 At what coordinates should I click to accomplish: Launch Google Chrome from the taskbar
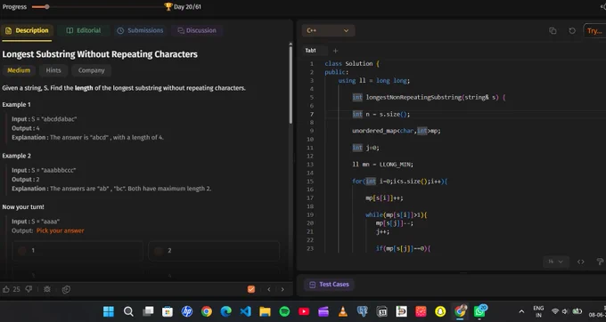(x=207, y=311)
